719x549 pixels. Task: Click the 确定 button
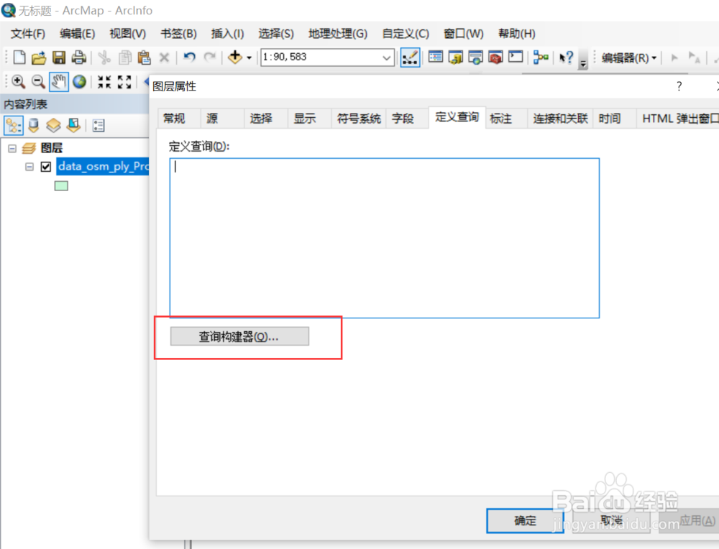[524, 521]
